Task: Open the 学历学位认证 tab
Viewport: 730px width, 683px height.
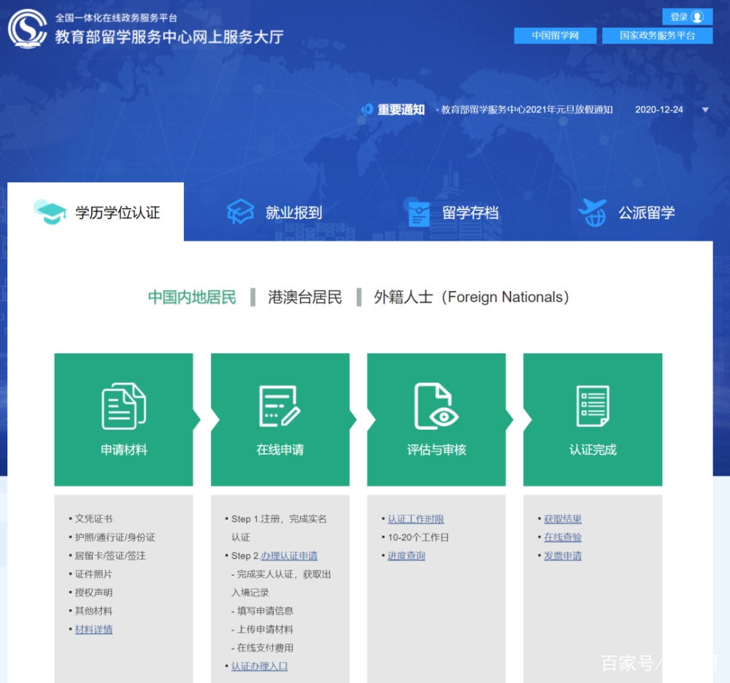Action: tap(96, 212)
